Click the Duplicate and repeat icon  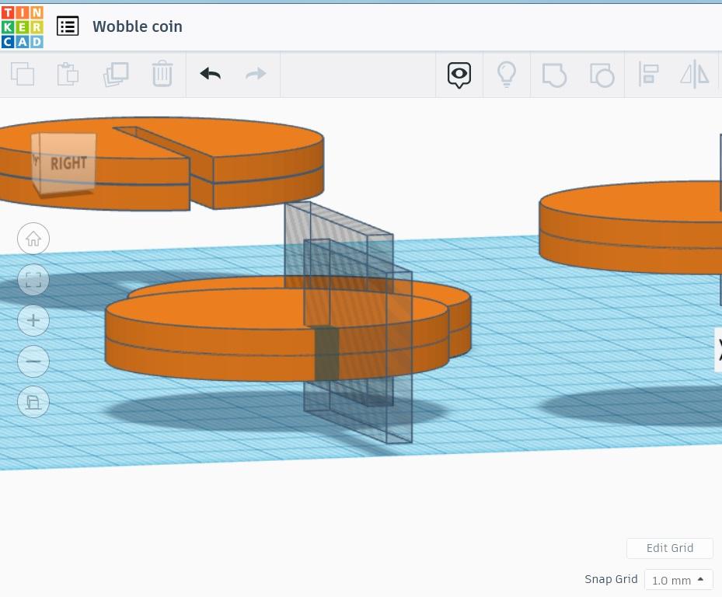click(x=116, y=74)
